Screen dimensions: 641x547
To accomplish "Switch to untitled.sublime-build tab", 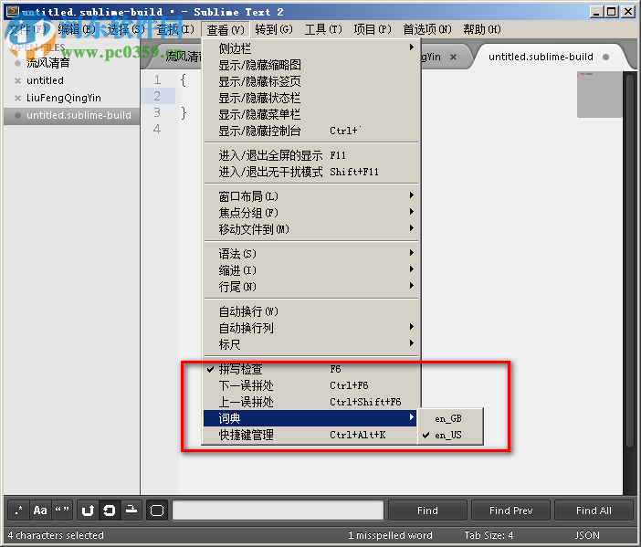I will [541, 57].
